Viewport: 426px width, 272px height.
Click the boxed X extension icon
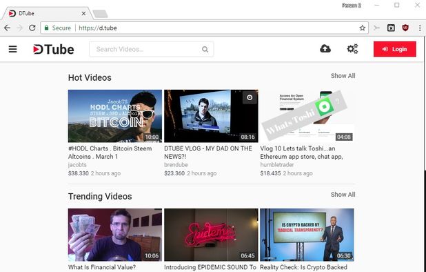(x=391, y=28)
